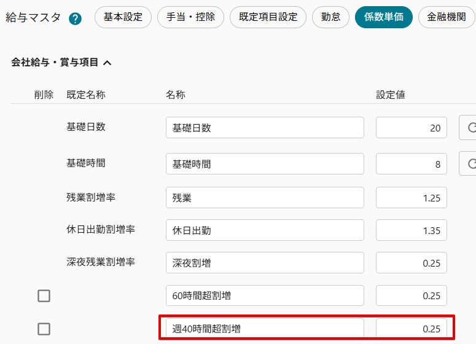
Task: Select the 係数単価 tab
Action: click(x=384, y=17)
